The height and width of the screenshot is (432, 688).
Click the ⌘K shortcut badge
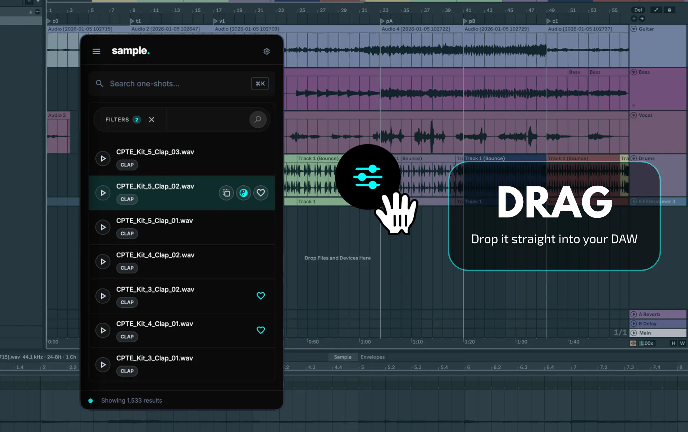(x=260, y=83)
